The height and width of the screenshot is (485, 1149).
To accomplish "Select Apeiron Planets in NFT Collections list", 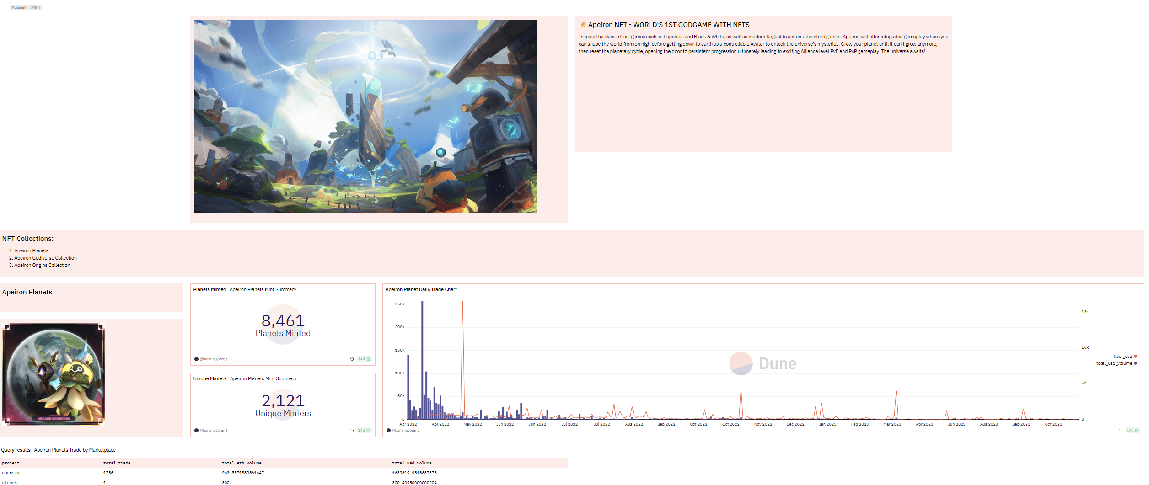I will click(x=31, y=250).
